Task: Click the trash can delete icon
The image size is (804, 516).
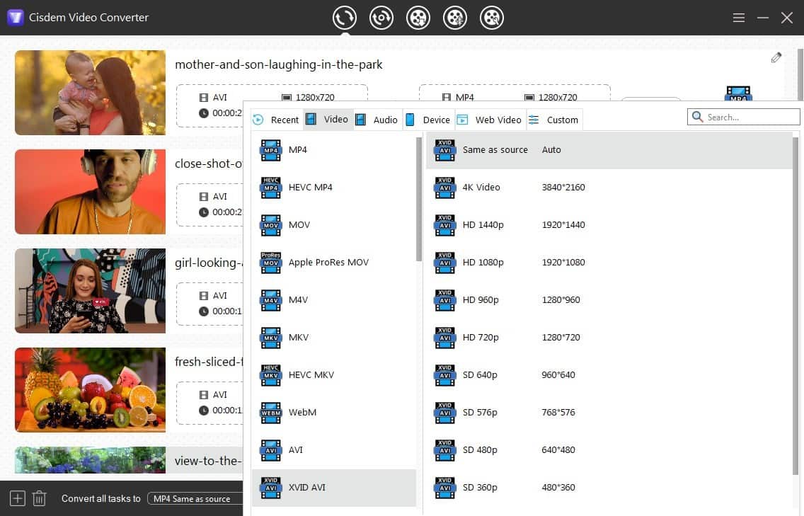Action: 40,498
